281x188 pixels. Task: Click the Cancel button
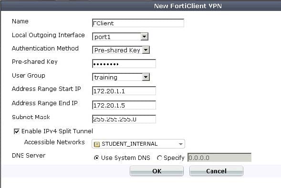click(216, 171)
